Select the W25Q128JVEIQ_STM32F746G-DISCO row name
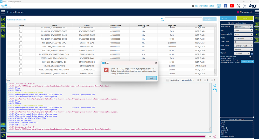259x139 pixels. 54,70
